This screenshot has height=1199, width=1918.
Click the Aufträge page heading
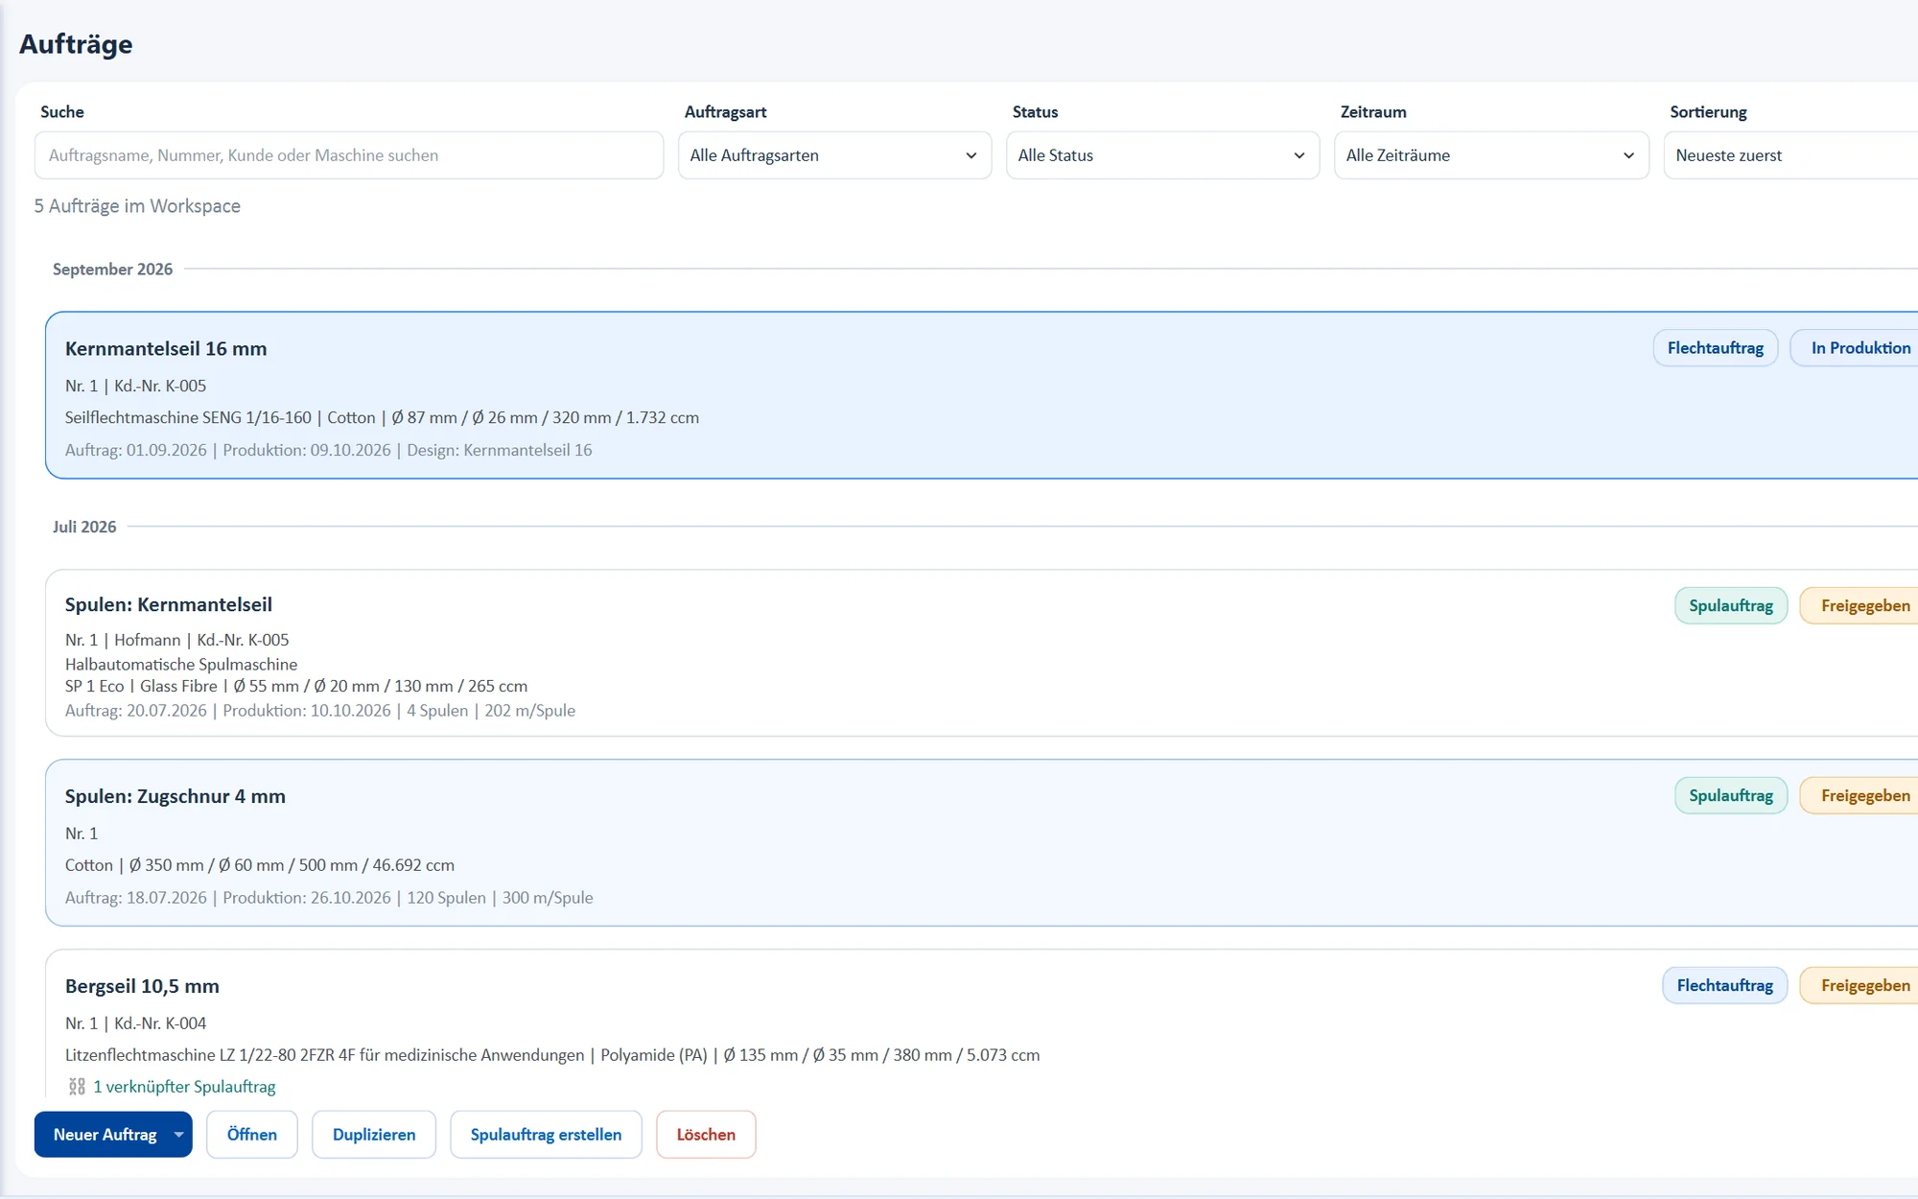(76, 44)
